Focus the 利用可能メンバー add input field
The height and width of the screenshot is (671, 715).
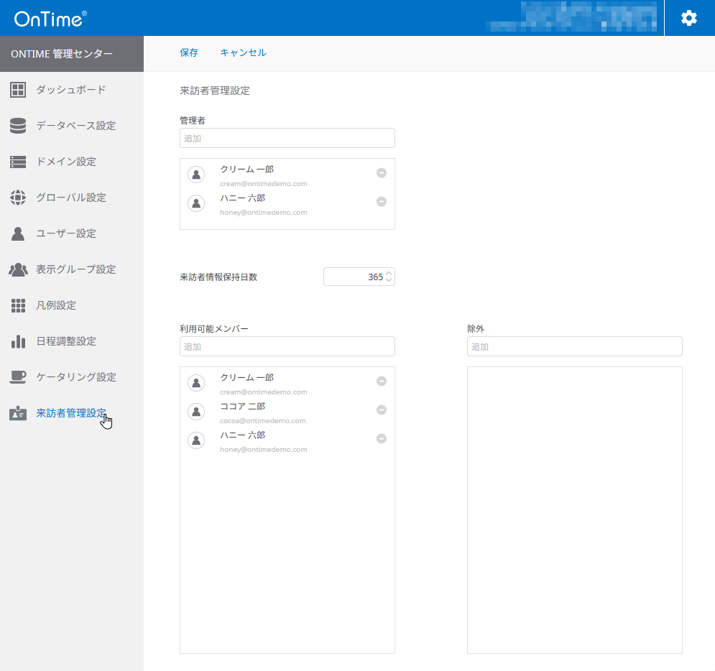(x=287, y=346)
